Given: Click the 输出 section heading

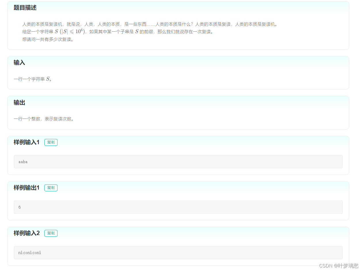Looking at the screenshot, I should click(x=19, y=102).
